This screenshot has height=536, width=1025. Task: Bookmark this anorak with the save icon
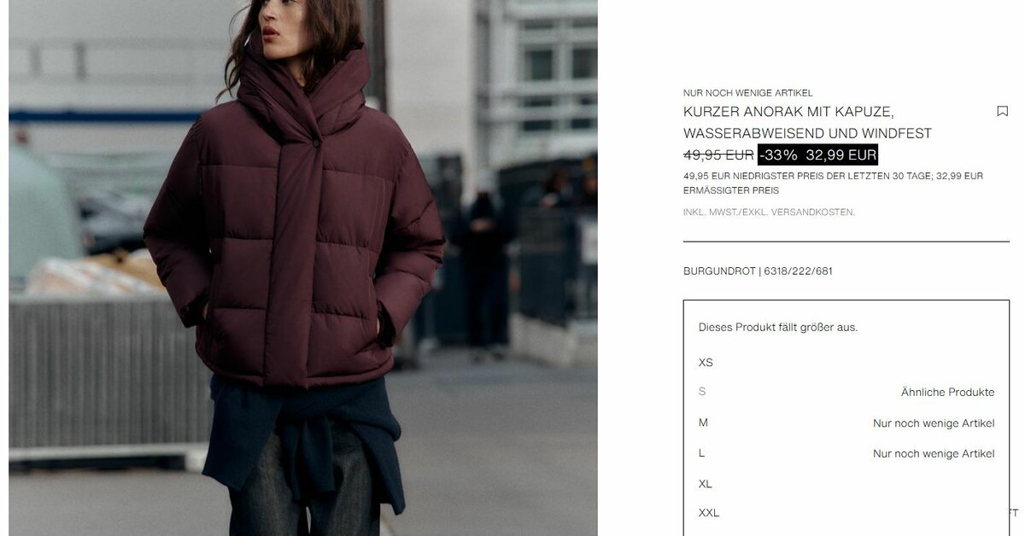[1002, 112]
